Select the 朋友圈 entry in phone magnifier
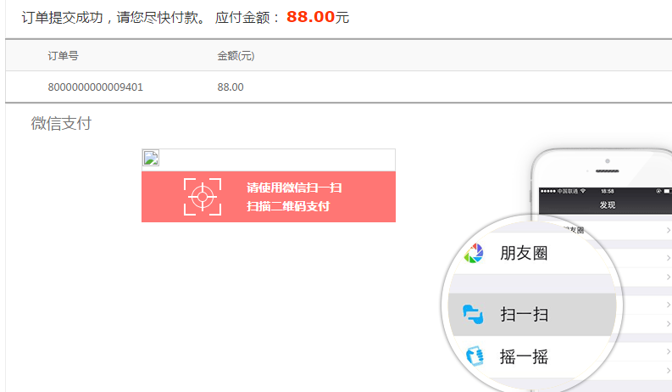672x392 pixels. [531, 253]
